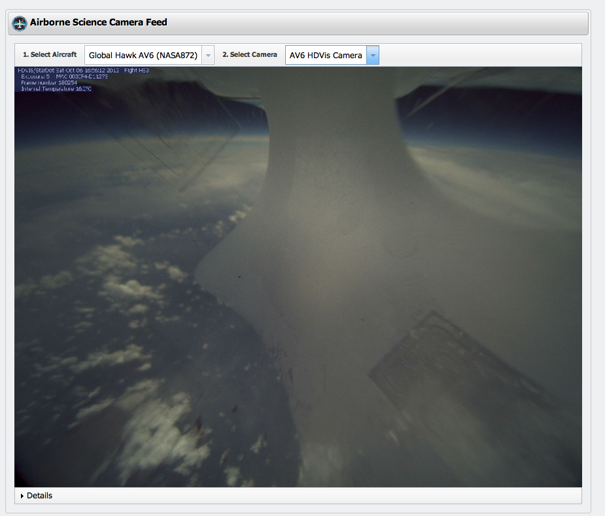This screenshot has height=516, width=605.
Task: Click the Details label text
Action: pyautogui.click(x=39, y=496)
